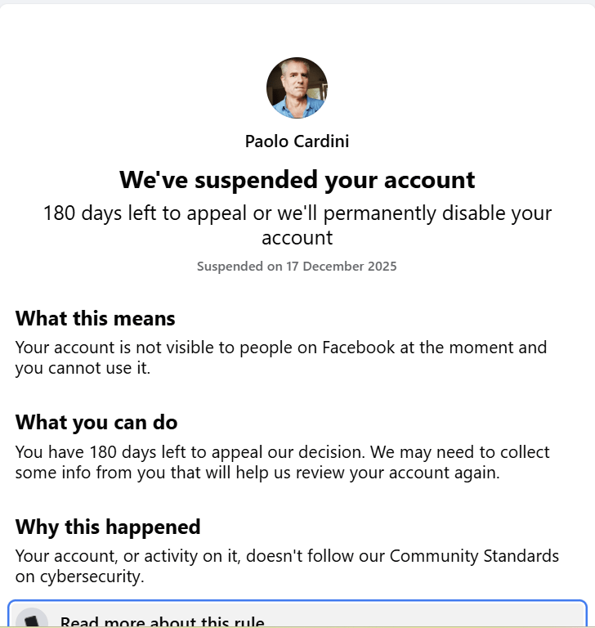
Task: Select the "What this means" heading
Action: point(95,318)
